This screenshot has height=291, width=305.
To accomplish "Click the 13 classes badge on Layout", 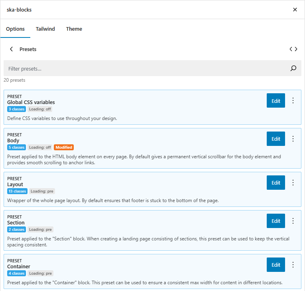I will tap(17, 191).
